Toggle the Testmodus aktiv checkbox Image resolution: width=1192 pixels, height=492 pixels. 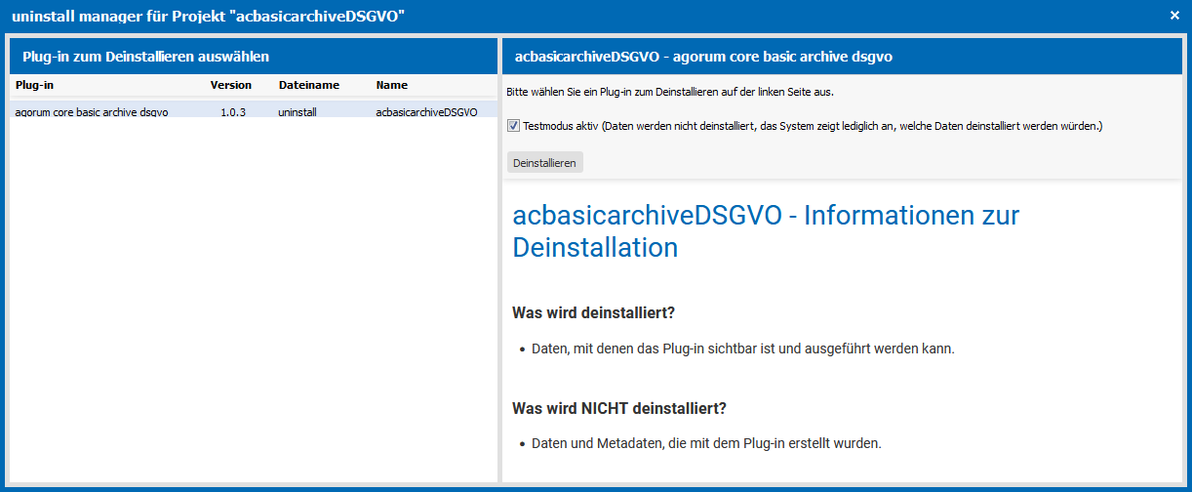pyautogui.click(x=513, y=126)
